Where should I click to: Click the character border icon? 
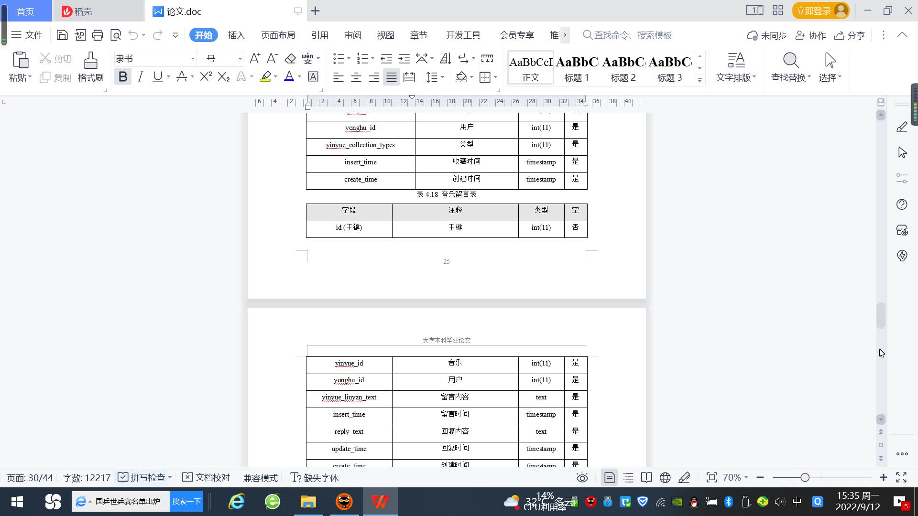click(x=313, y=76)
